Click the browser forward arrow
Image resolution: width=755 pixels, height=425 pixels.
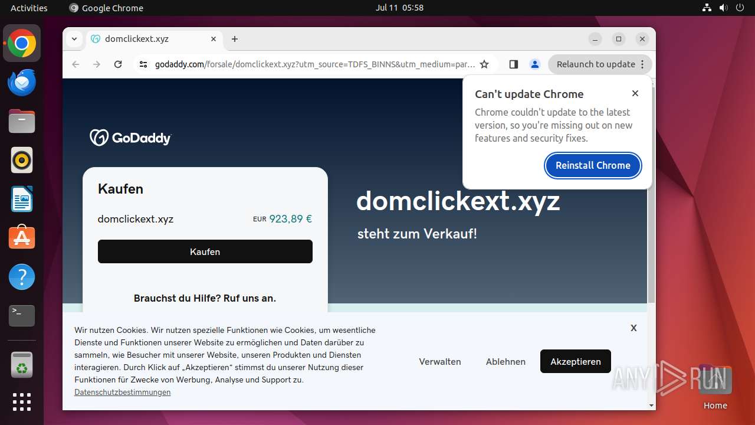tap(97, 64)
